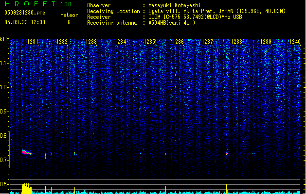Click the 1232 time marker
The height and width of the screenshot is (194, 306).
[62, 42]
